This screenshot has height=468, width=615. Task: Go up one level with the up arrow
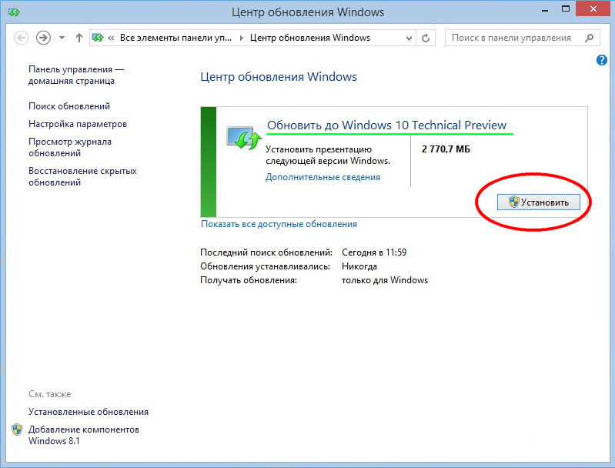79,38
